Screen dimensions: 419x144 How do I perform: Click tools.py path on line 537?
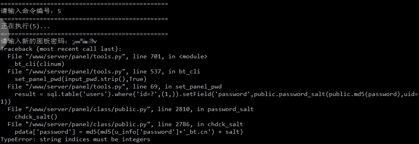click(76, 71)
